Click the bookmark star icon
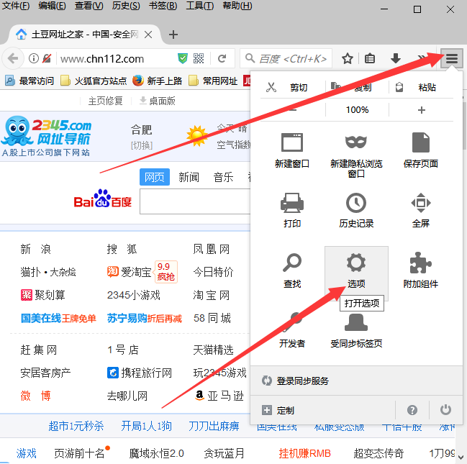 (348, 58)
